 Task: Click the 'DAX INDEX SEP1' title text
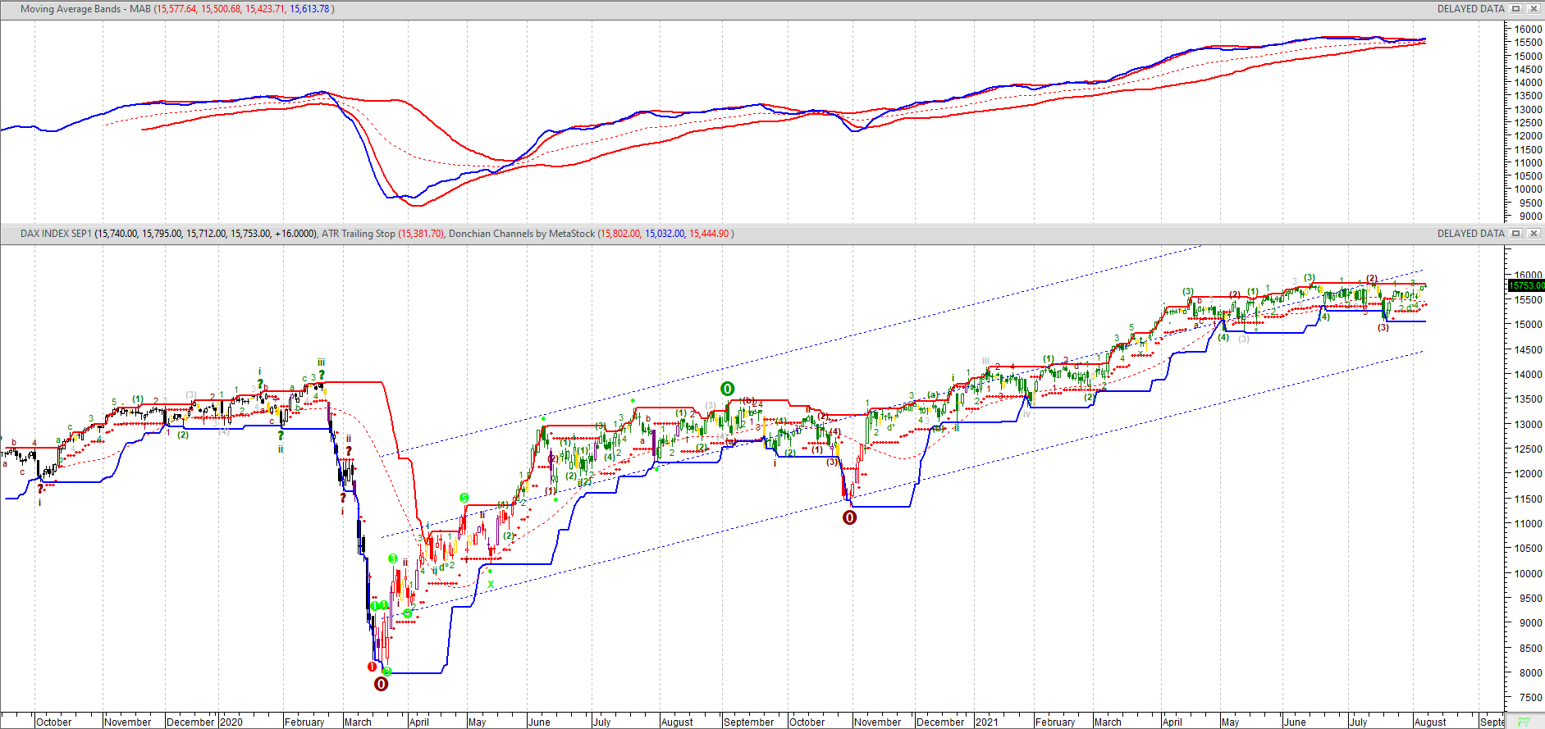click(57, 234)
